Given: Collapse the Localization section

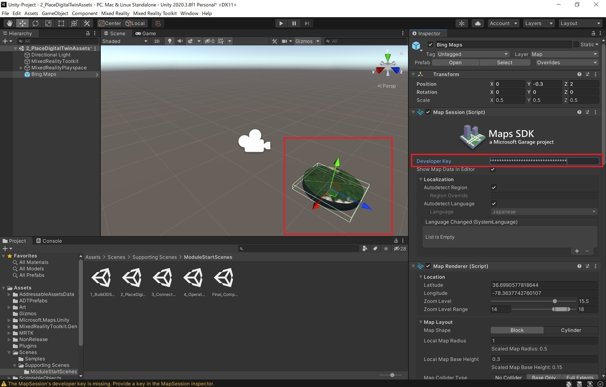Looking at the screenshot, I should 421,179.
